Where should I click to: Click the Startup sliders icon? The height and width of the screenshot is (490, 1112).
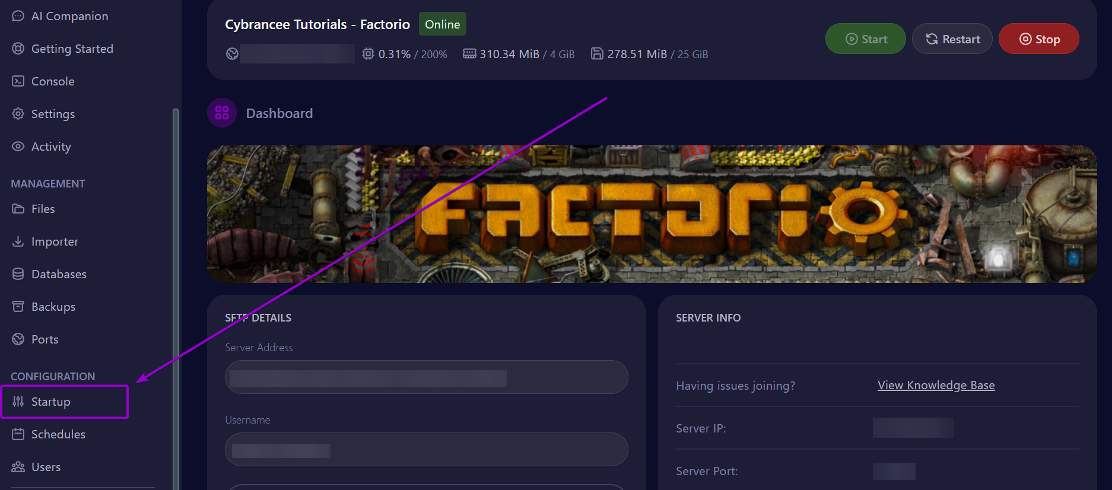click(18, 402)
